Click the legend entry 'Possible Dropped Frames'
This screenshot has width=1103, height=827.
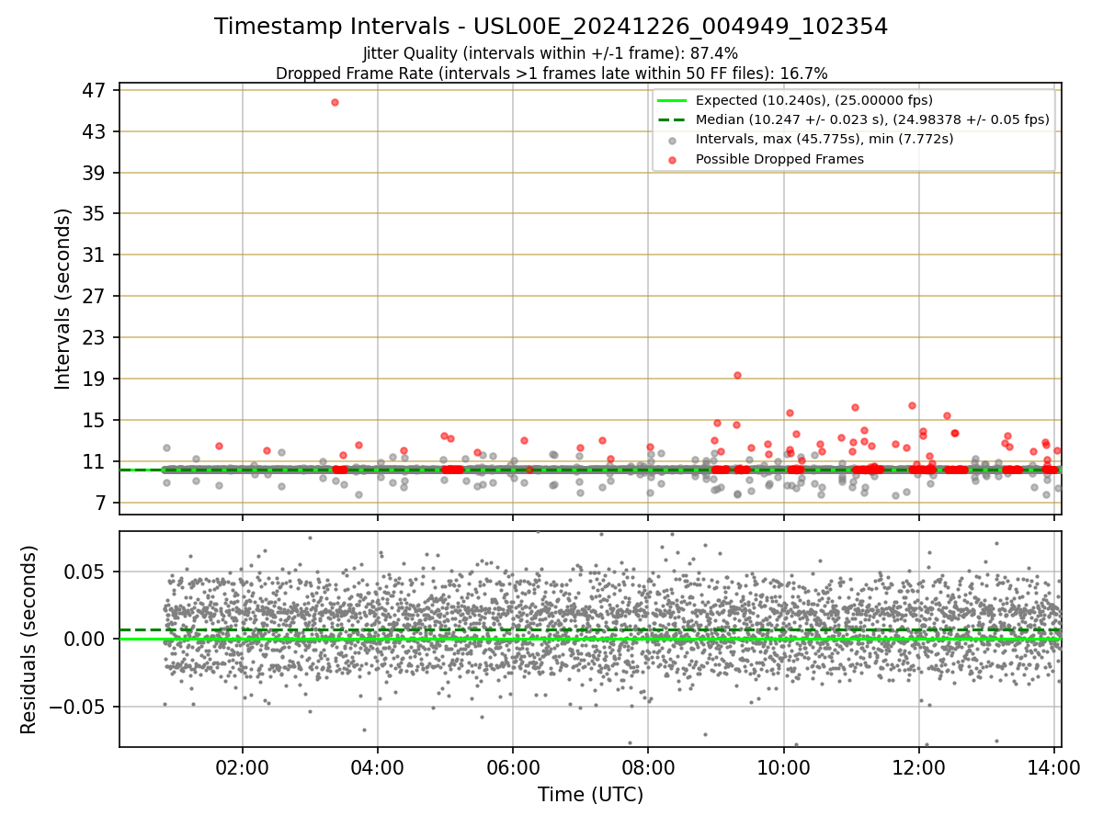[x=779, y=159]
